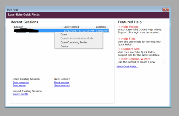Click the Computer location cell
Screen dimensions: 179x116
[102, 31]
